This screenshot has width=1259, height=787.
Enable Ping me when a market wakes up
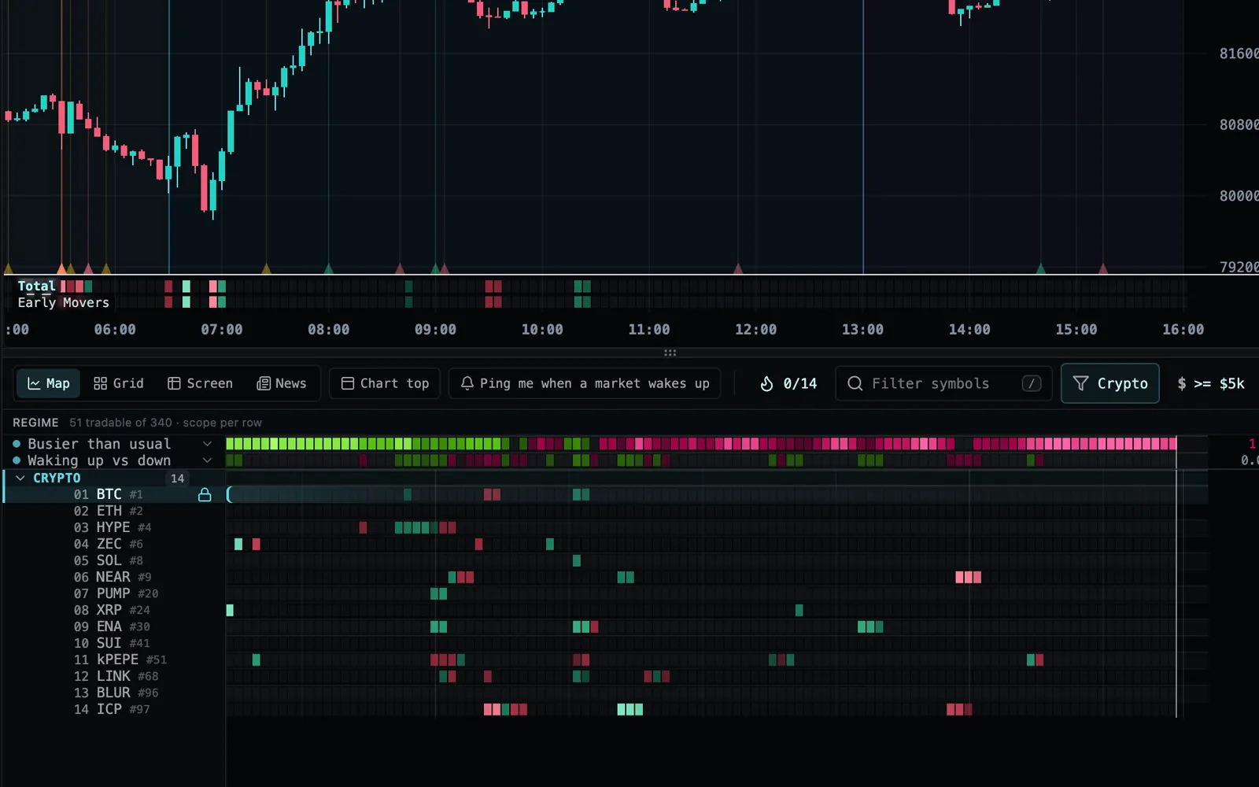[585, 383]
